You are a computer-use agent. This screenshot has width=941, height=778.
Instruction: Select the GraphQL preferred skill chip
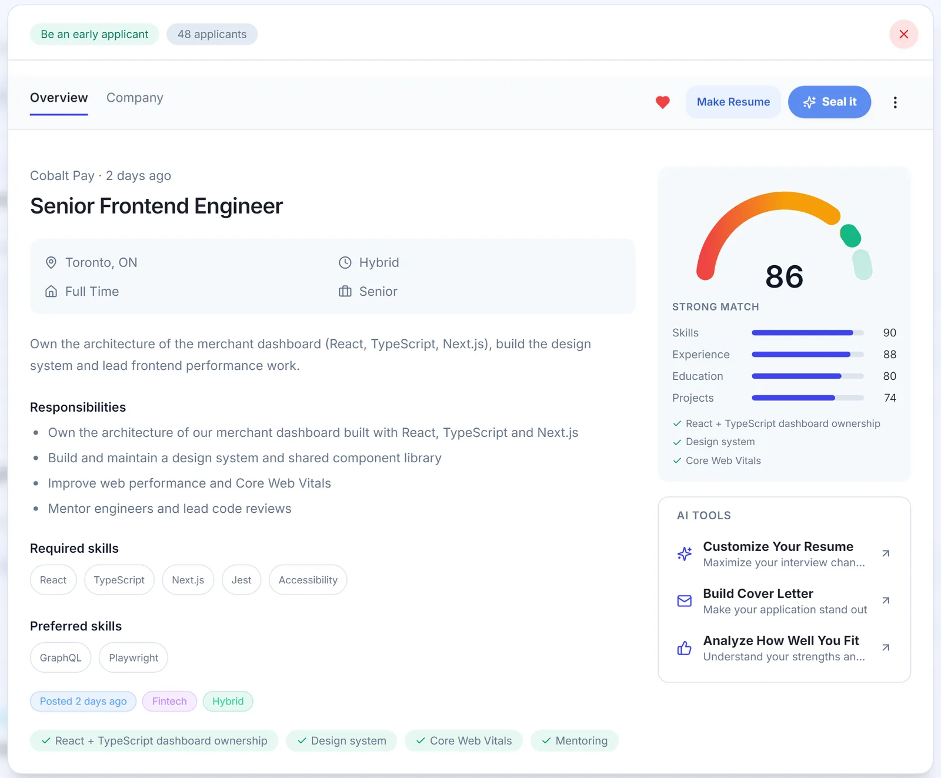click(61, 657)
